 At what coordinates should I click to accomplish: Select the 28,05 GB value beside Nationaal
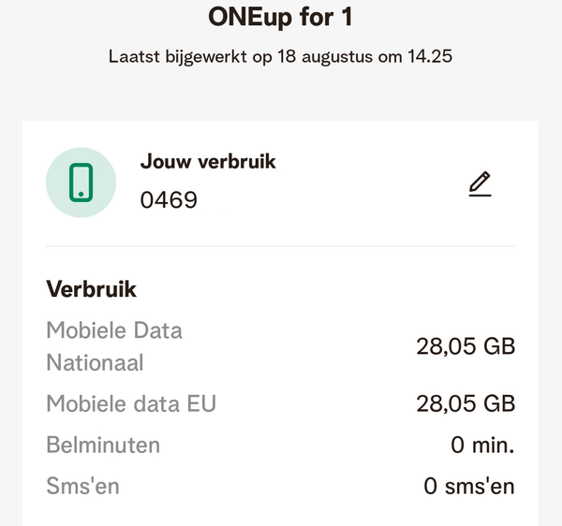click(466, 346)
